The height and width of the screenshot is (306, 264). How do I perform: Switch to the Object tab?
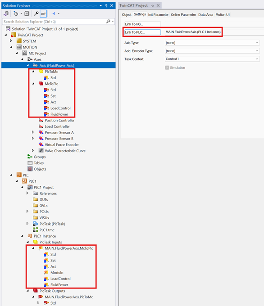coord(127,15)
